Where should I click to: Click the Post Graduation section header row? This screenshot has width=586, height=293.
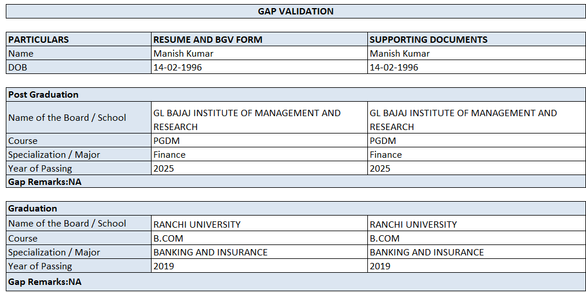pos(43,95)
